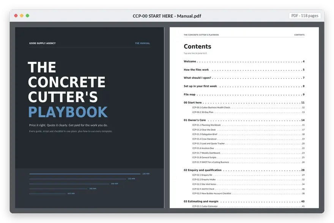The width and height of the screenshot is (334, 223).
Task: Open CCP-02.2 Enquiry Intake entry
Action: [x=248, y=180]
